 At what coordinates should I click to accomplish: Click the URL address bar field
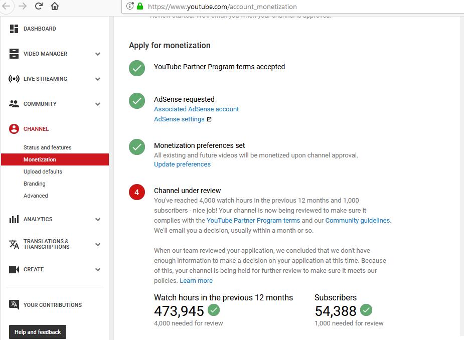click(x=293, y=7)
